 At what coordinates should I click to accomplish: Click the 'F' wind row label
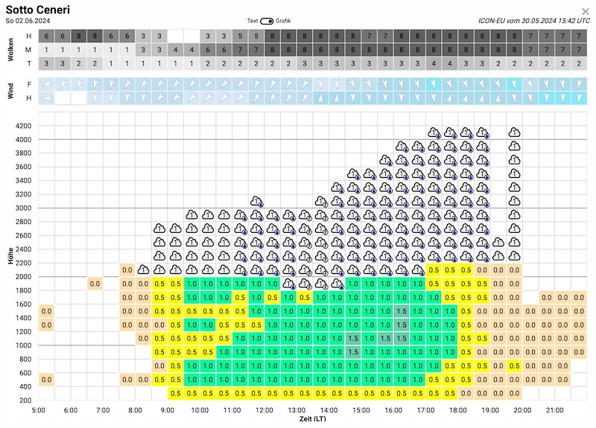tap(29, 84)
